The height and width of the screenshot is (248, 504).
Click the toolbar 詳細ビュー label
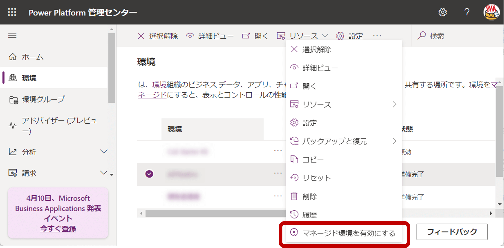pyautogui.click(x=216, y=36)
